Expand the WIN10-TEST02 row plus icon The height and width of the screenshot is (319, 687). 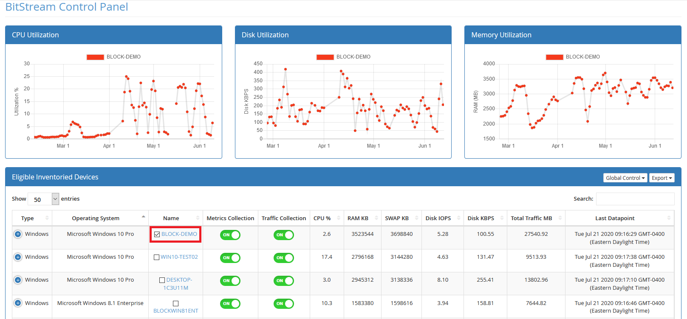coord(18,257)
